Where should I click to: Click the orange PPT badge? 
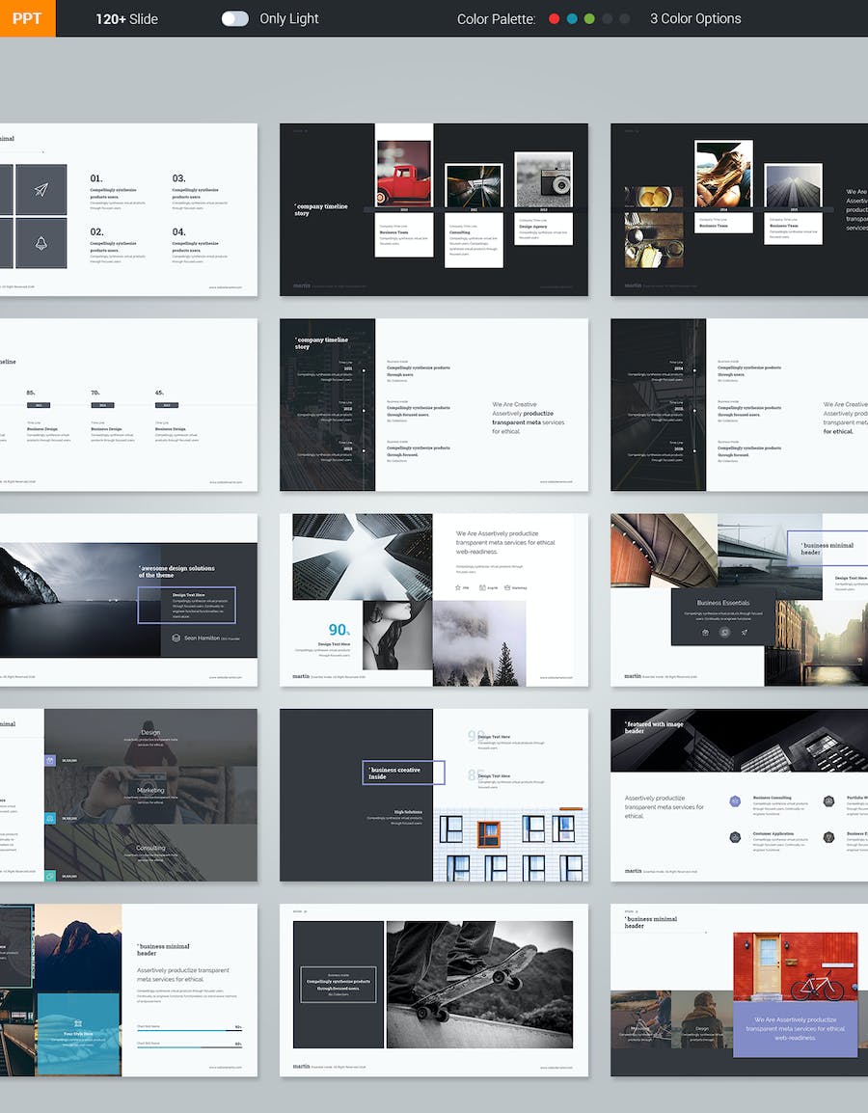(27, 18)
